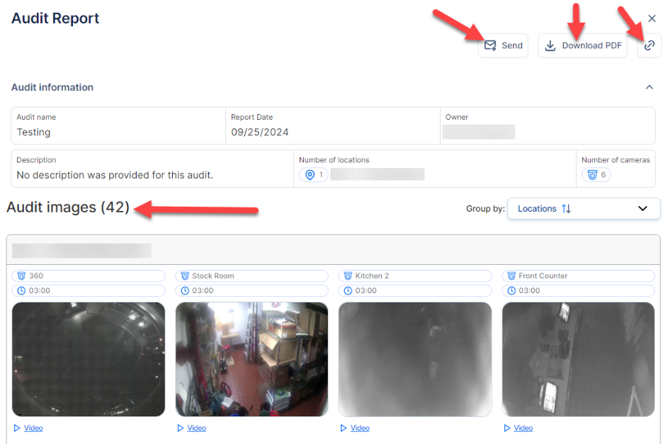Play video under Kitchen 2 image
The width and height of the screenshot is (663, 444).
pyautogui.click(x=360, y=428)
